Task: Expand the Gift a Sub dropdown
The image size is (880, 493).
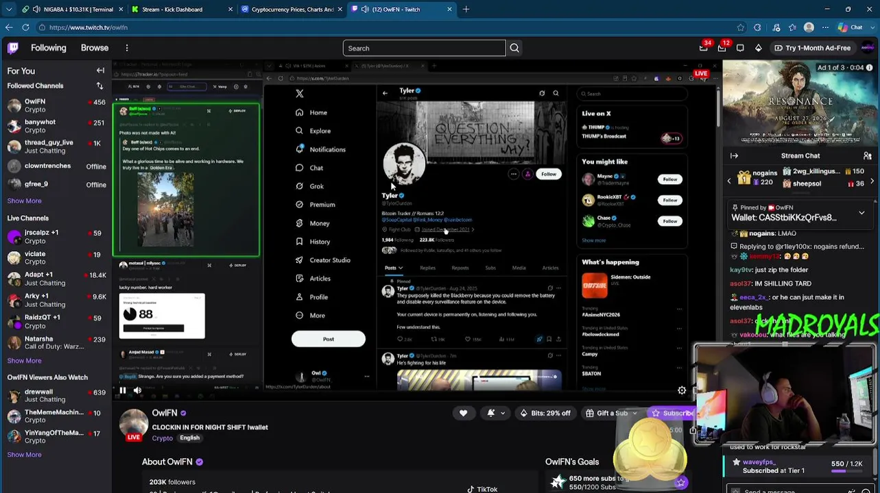Action: click(634, 413)
